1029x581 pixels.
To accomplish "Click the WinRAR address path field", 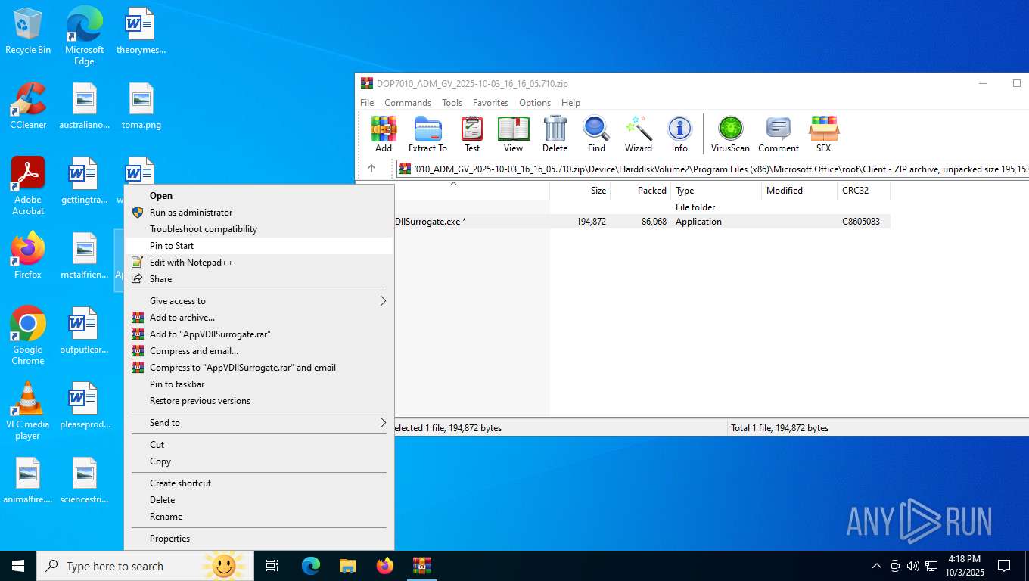I will tap(712, 169).
